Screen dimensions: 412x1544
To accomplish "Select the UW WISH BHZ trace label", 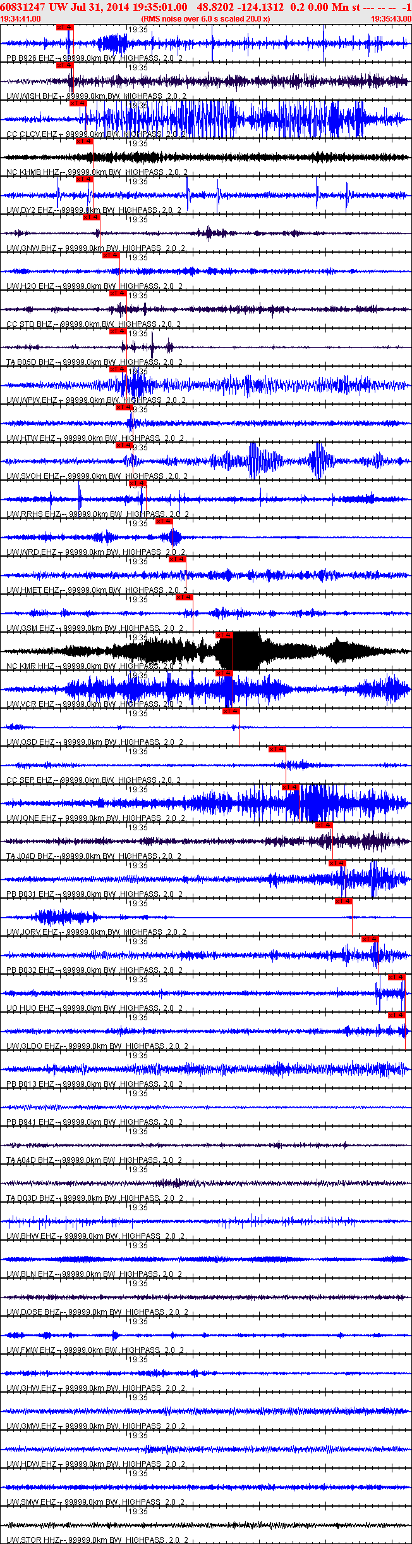I will [96, 96].
